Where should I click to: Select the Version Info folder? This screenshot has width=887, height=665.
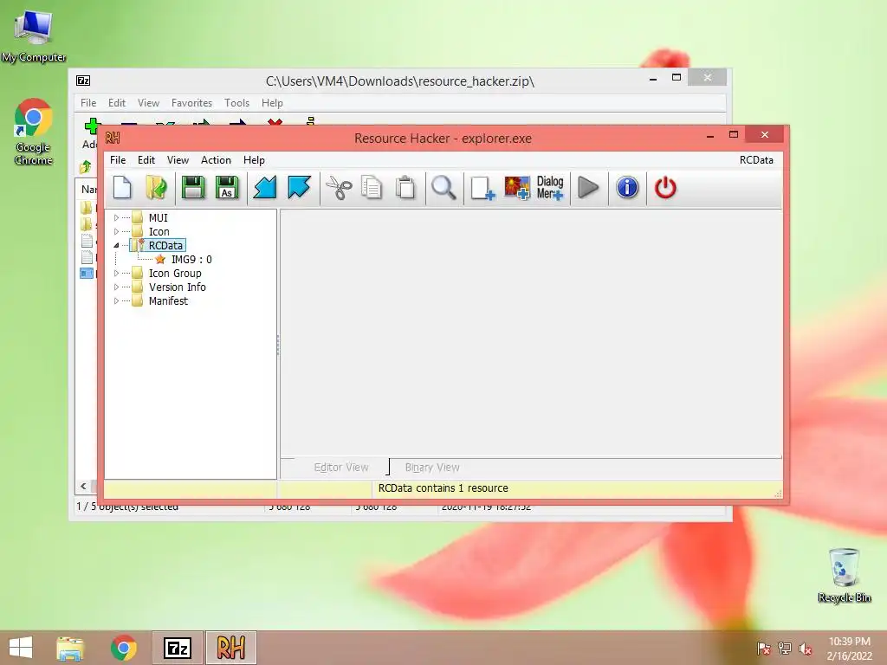point(177,287)
